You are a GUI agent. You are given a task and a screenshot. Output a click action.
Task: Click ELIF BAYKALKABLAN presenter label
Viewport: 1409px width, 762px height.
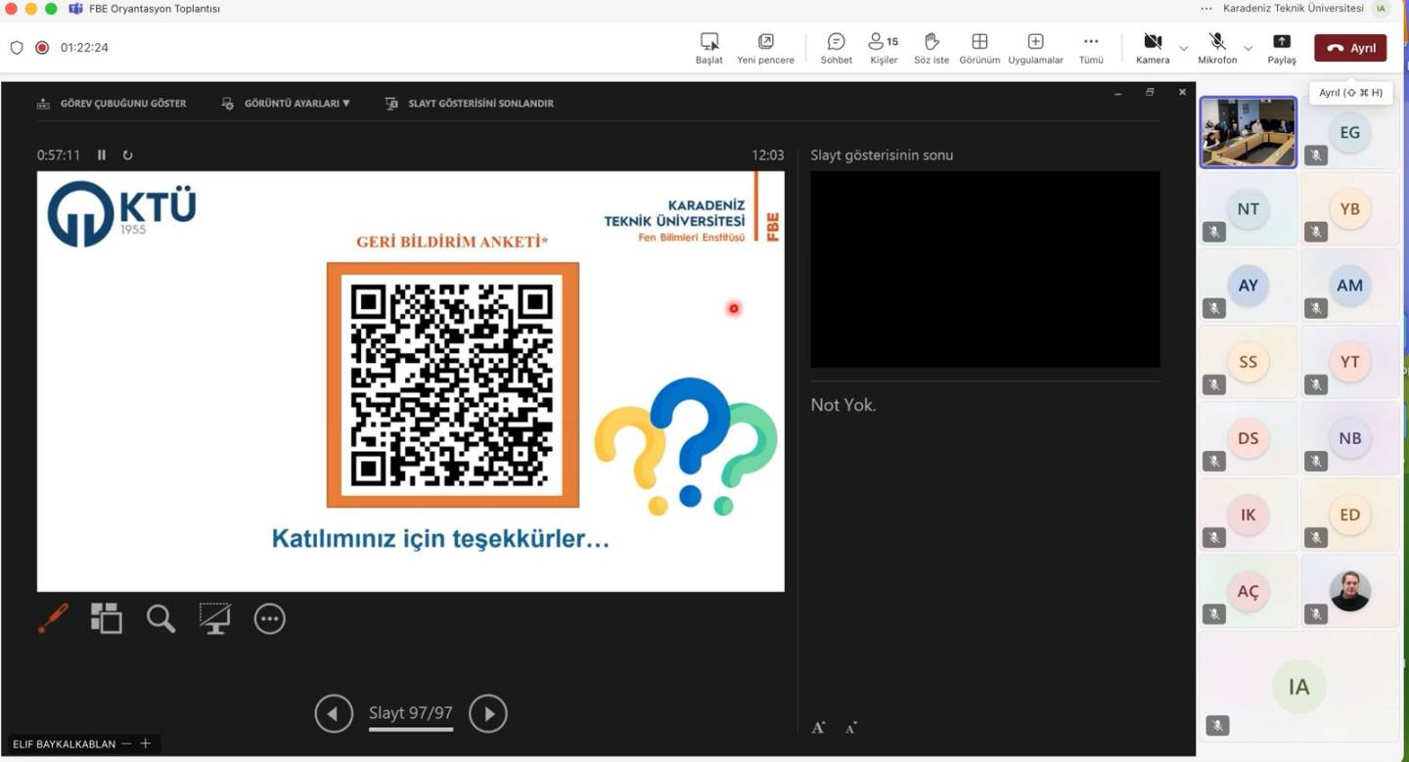(64, 743)
